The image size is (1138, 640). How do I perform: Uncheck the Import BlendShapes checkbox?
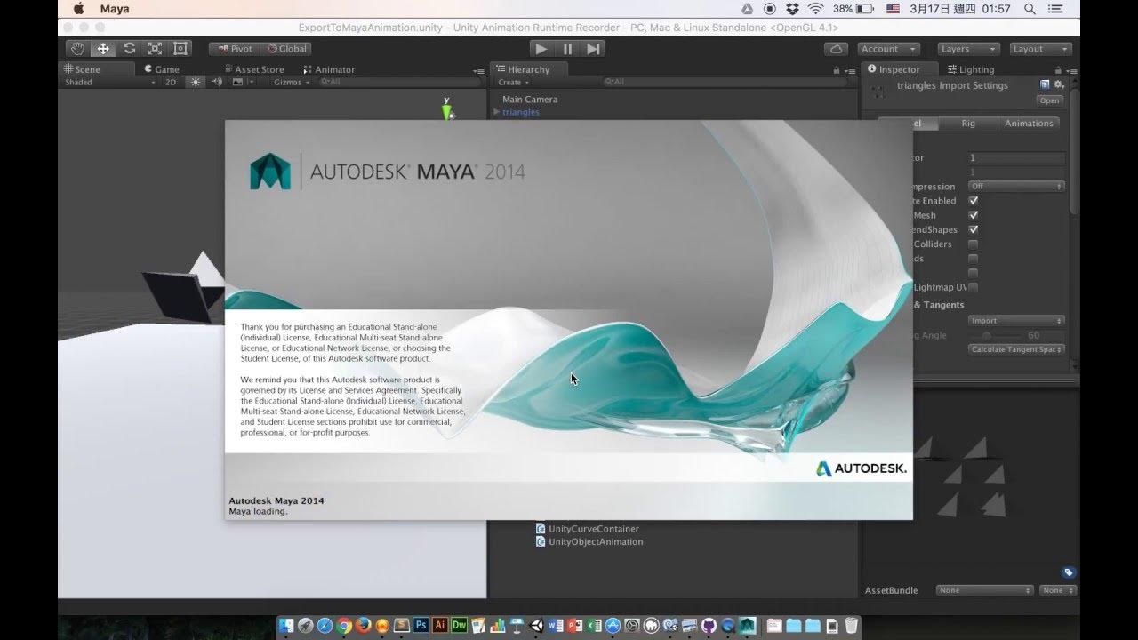[974, 229]
